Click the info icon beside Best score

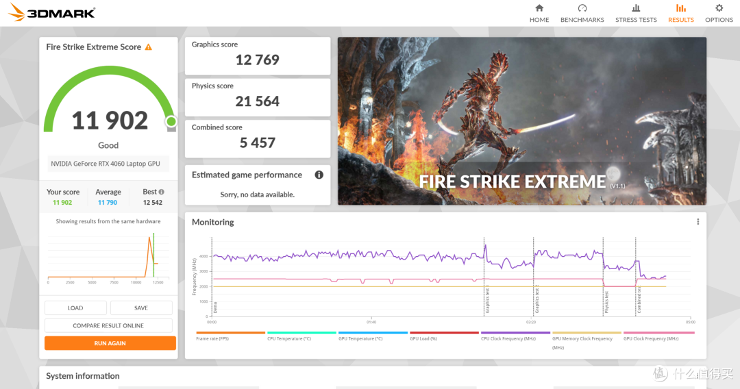pos(162,192)
